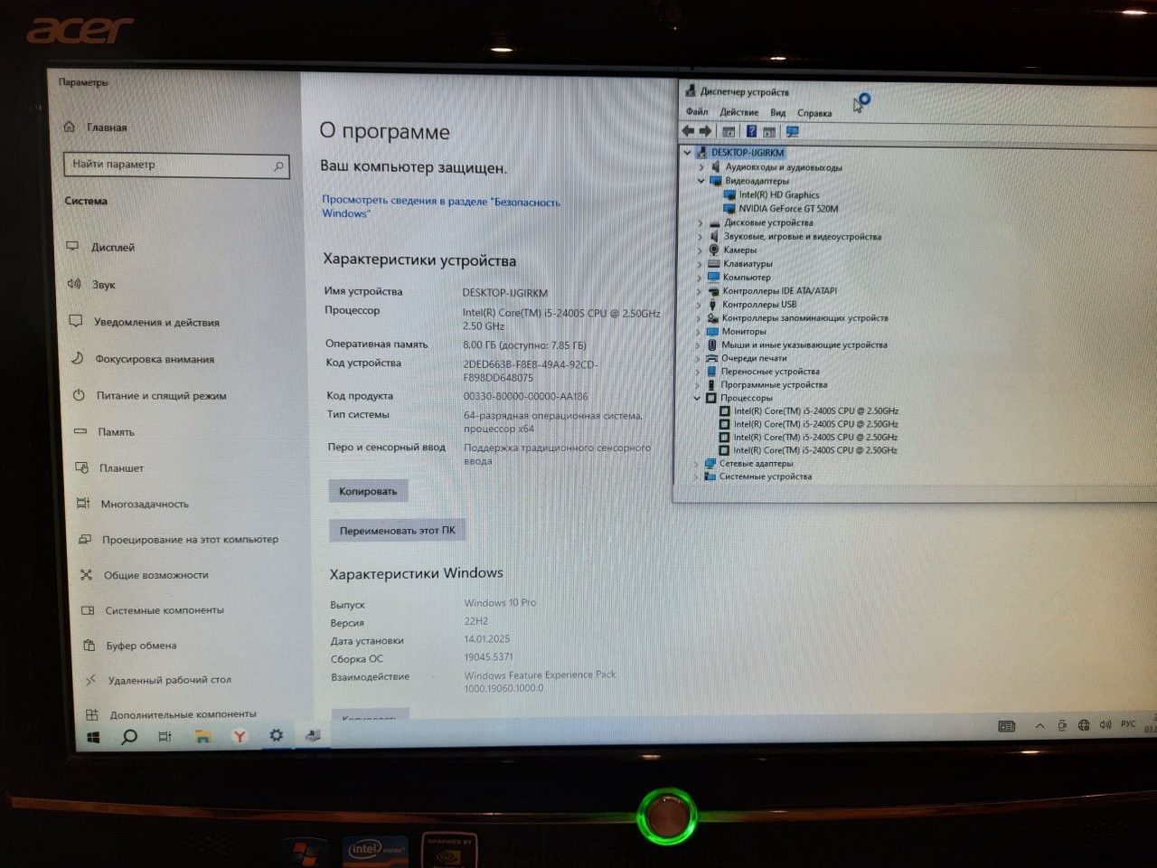Open Буфер обмена settings page
Image resolution: width=1157 pixels, height=868 pixels.
click(141, 645)
